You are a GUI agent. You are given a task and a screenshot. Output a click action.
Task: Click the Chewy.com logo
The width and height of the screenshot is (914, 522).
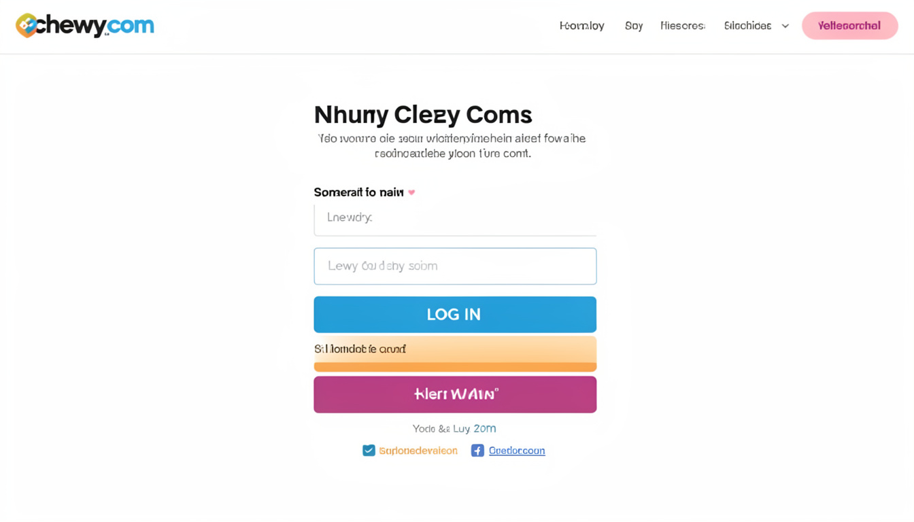click(x=84, y=24)
